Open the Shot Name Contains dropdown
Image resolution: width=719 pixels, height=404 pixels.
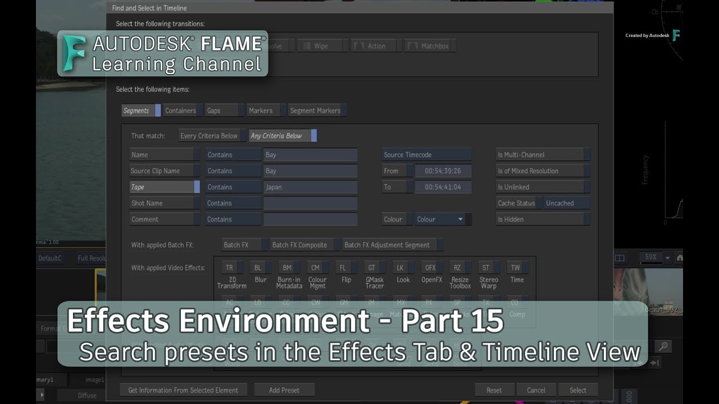[x=233, y=203]
